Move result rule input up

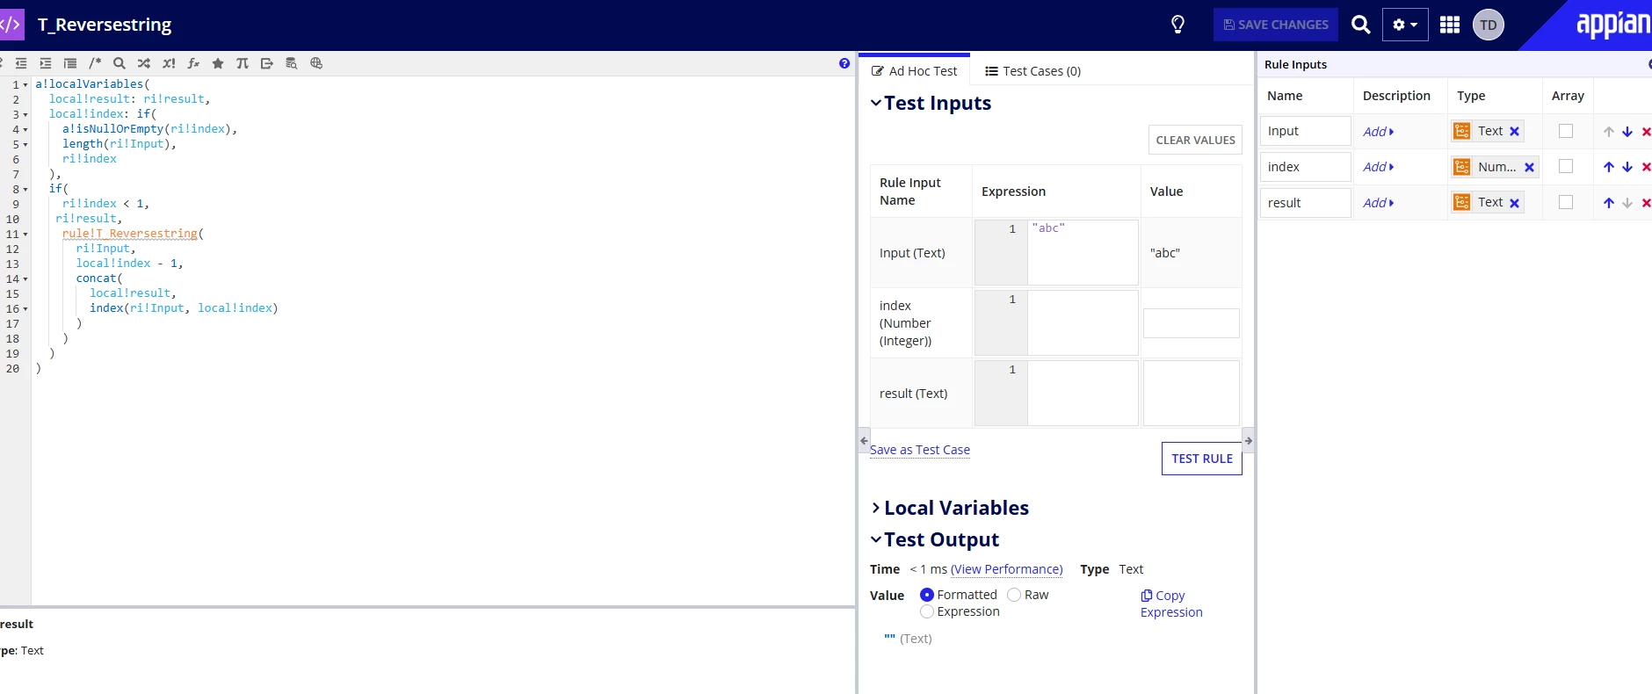click(x=1609, y=203)
